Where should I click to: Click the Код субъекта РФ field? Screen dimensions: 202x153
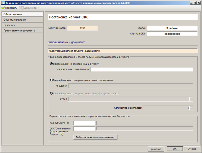coord(84,123)
